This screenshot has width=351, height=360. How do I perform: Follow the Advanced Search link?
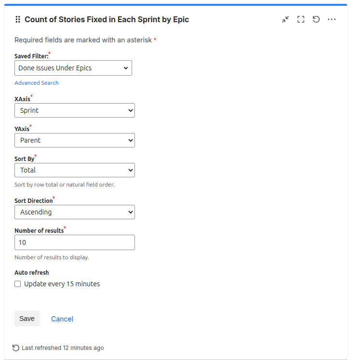click(37, 83)
